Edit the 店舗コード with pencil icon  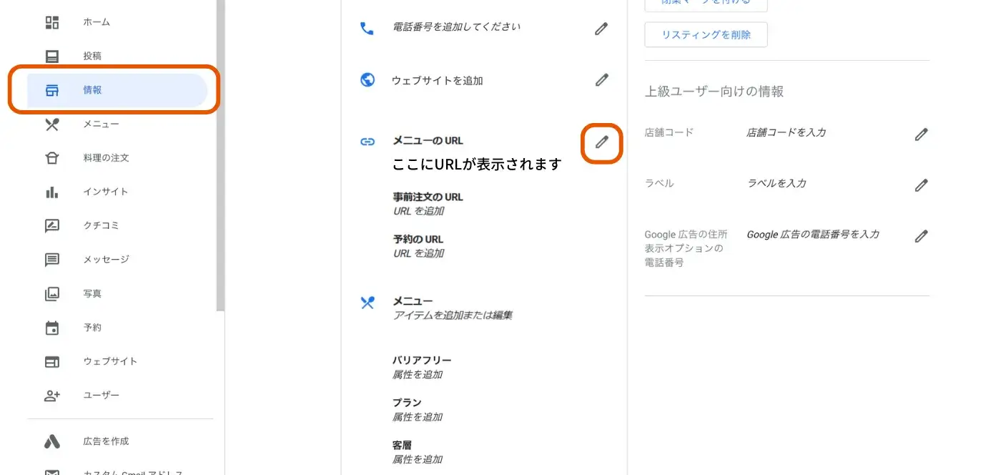coord(922,134)
